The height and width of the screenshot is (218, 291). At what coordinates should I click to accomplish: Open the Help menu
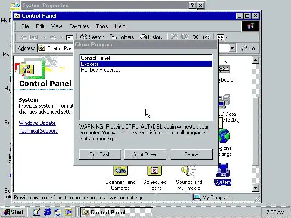(x=120, y=26)
